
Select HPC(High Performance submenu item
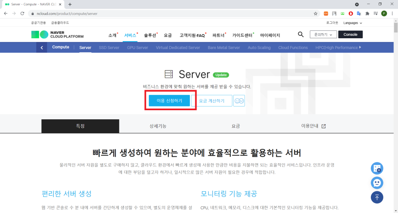point(337,48)
